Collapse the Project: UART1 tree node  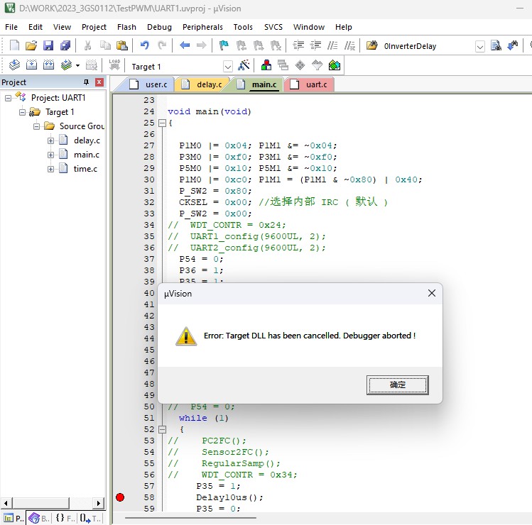8,98
